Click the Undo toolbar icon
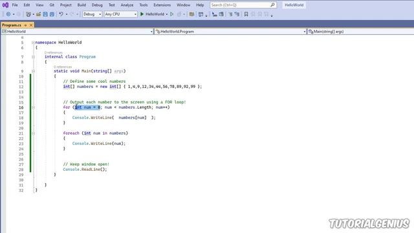 point(61,14)
